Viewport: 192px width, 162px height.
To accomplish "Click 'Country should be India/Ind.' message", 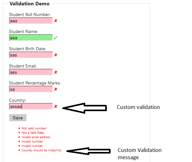I will pos(42,150).
